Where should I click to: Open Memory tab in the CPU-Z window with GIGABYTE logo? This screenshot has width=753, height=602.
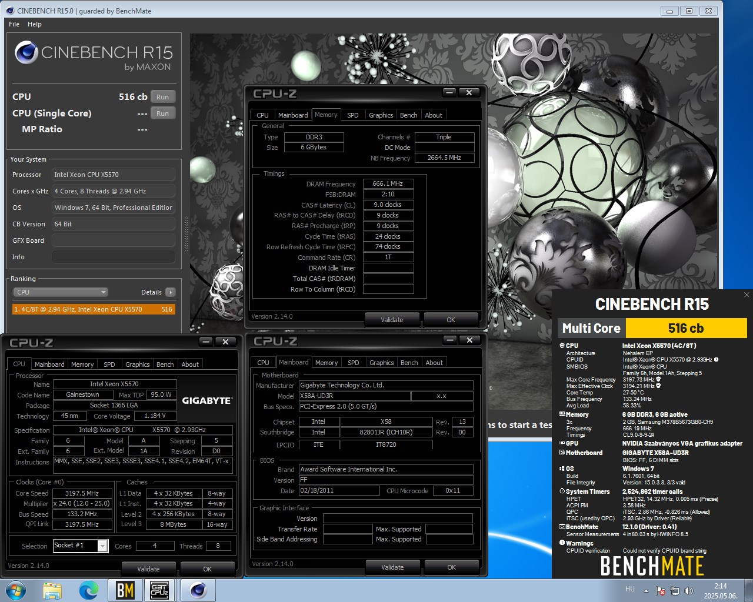click(82, 364)
